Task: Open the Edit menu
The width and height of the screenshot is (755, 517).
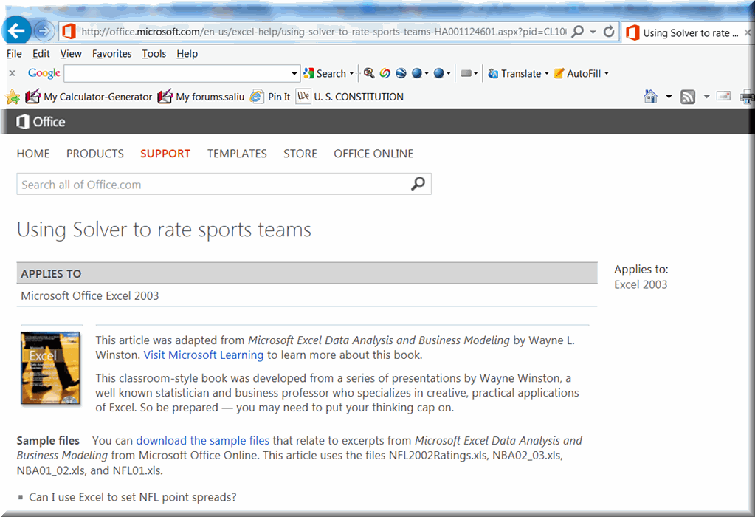Action: (x=41, y=54)
